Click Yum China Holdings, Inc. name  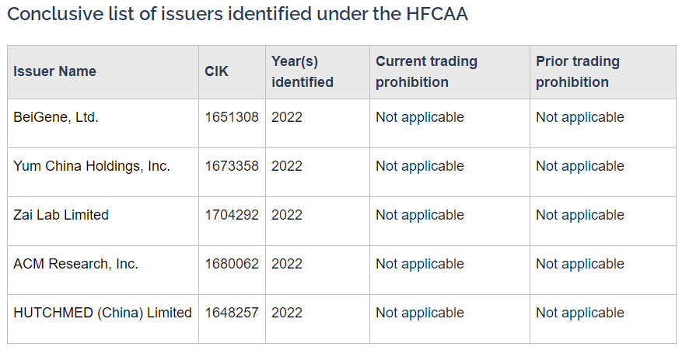[92, 166]
